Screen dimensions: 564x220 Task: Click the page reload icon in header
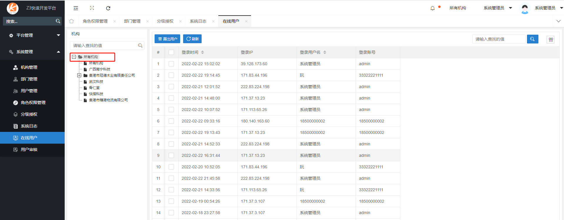click(x=108, y=8)
